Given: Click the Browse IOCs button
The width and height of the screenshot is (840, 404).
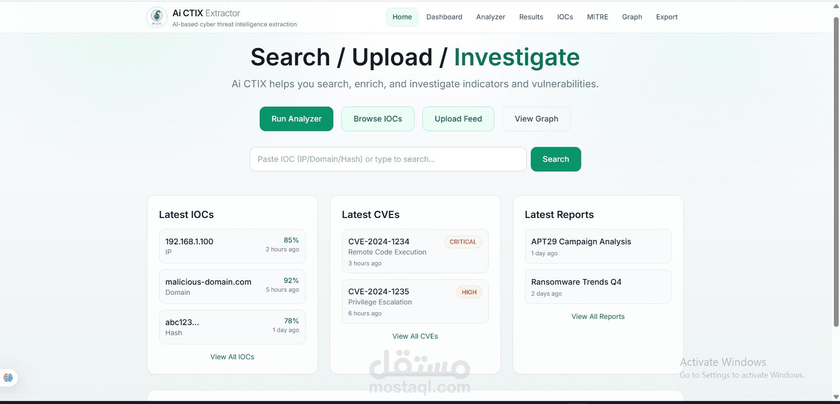Looking at the screenshot, I should tap(378, 118).
